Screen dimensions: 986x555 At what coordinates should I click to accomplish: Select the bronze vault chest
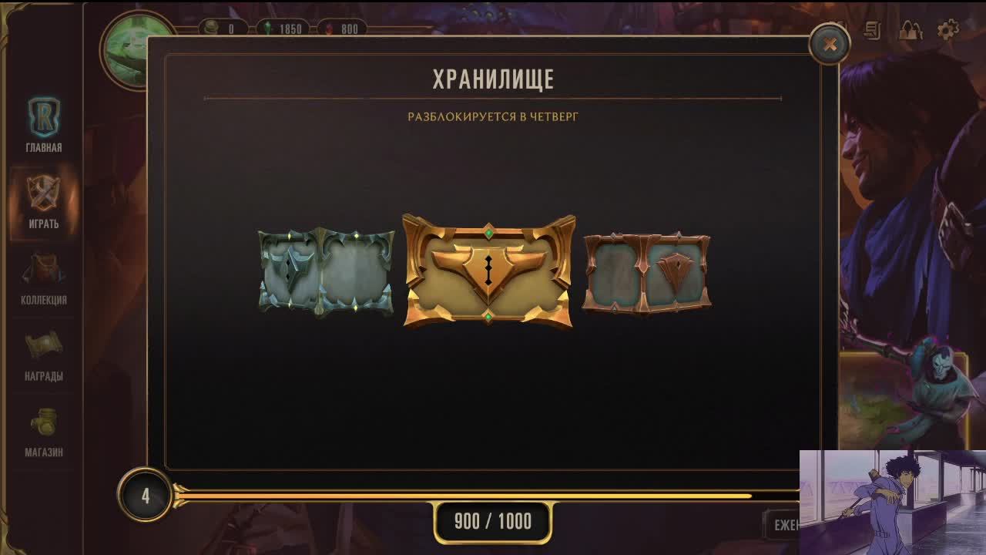(646, 273)
